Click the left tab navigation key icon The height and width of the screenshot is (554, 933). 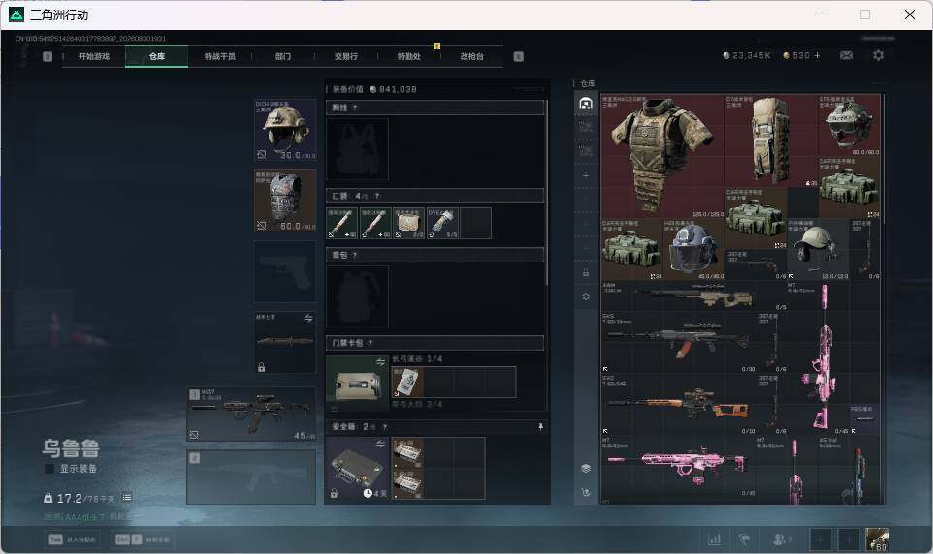(x=48, y=56)
